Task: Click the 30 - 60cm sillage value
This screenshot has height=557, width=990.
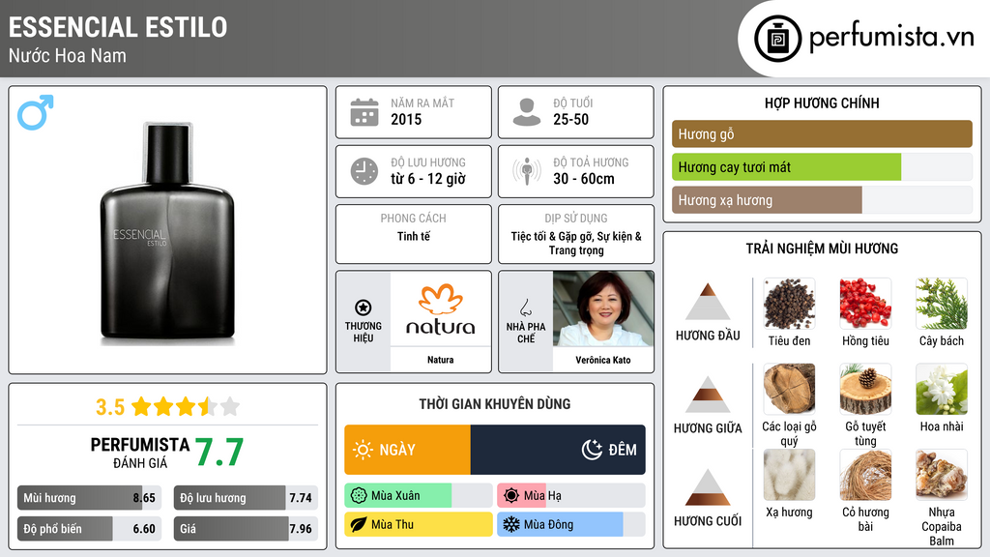Action: click(584, 179)
